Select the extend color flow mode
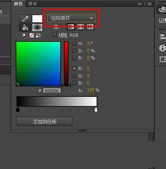 click(71, 27)
